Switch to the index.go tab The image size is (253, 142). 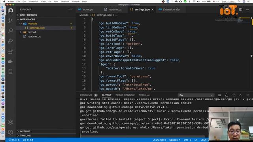[x=88, y=9]
